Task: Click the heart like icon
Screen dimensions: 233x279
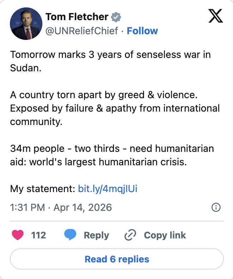Action: pos(18,235)
